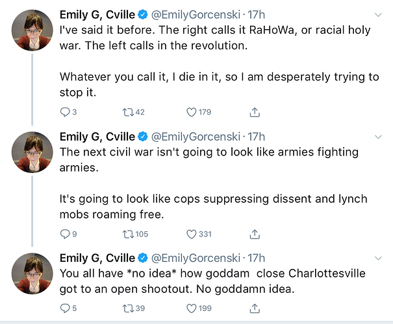
Task: Reply to the Charlottesville shootout tweet
Action: [65, 308]
